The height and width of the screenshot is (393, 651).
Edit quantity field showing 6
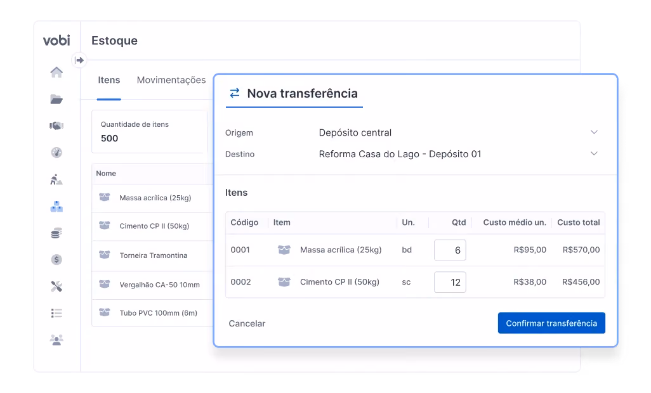coord(450,250)
